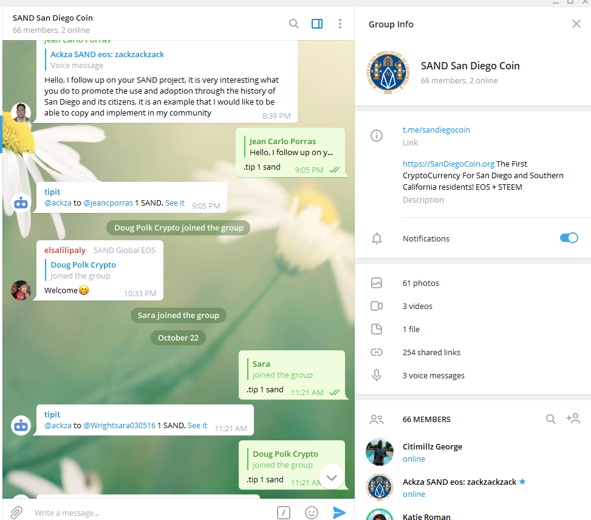Open the t.me/sandiegocoin link
The image size is (591, 520).
[x=436, y=130]
